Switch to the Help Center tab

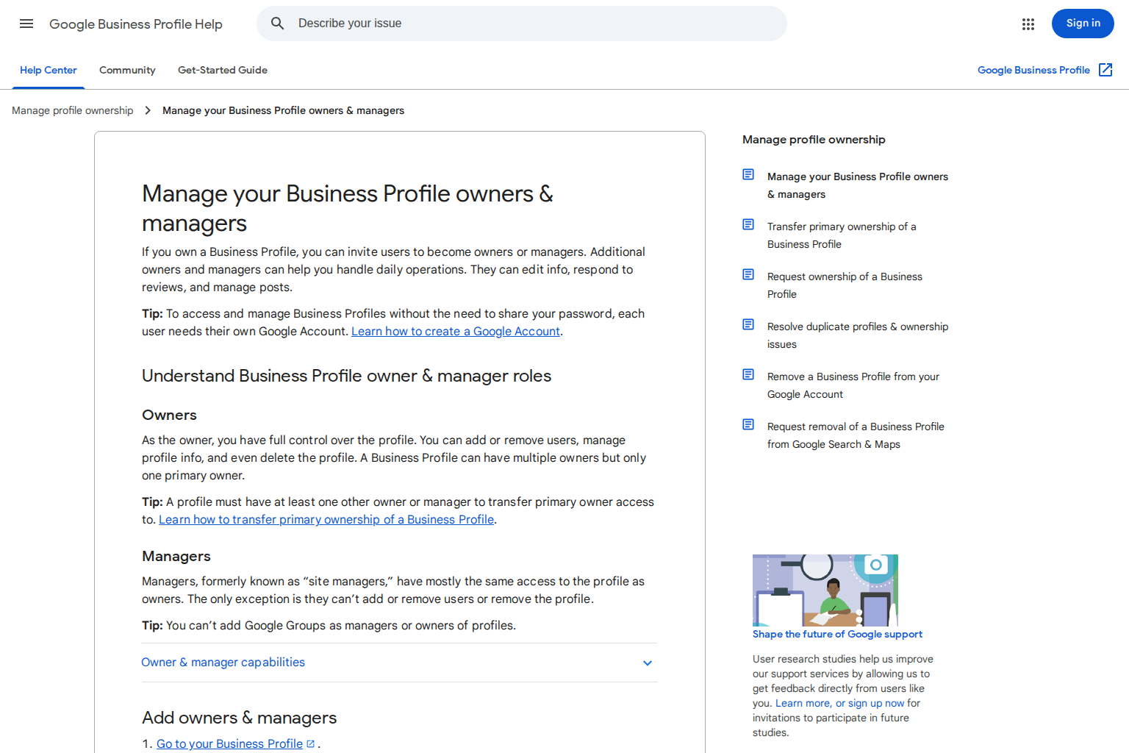point(49,70)
